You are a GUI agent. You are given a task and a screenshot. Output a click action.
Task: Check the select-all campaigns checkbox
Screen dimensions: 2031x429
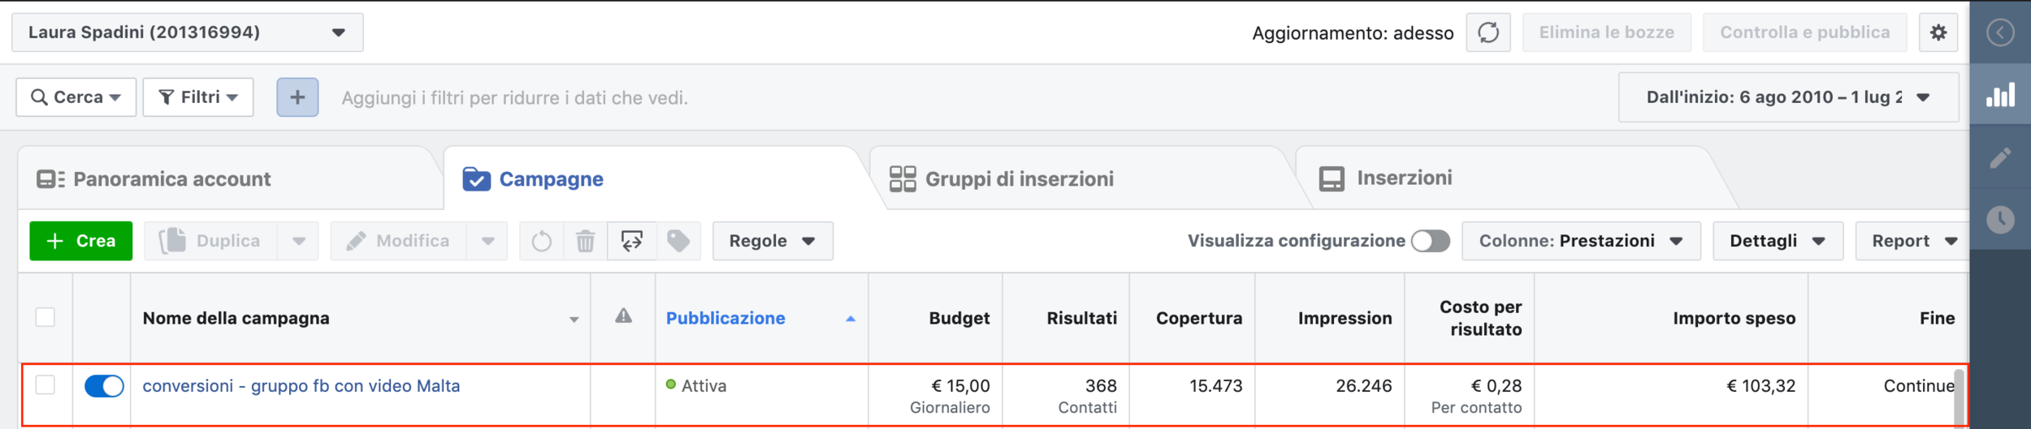click(x=45, y=317)
